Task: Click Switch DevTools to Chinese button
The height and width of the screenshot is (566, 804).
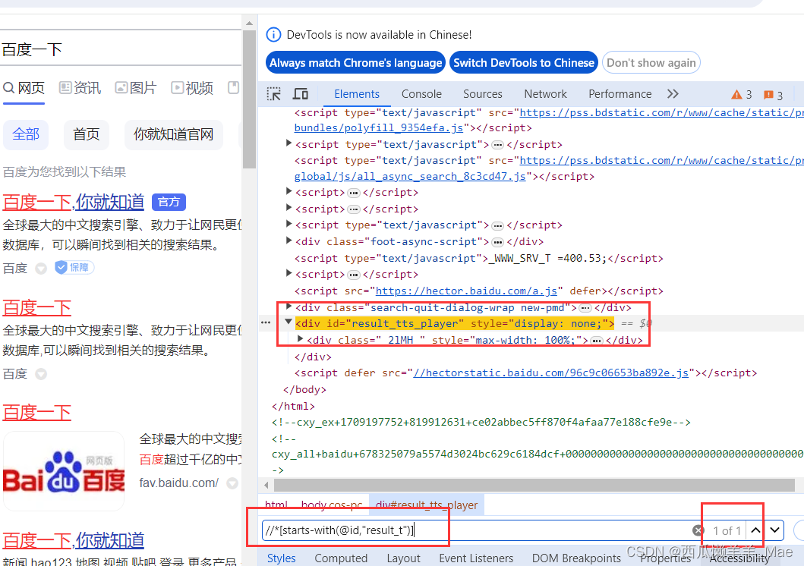Action: coord(524,63)
